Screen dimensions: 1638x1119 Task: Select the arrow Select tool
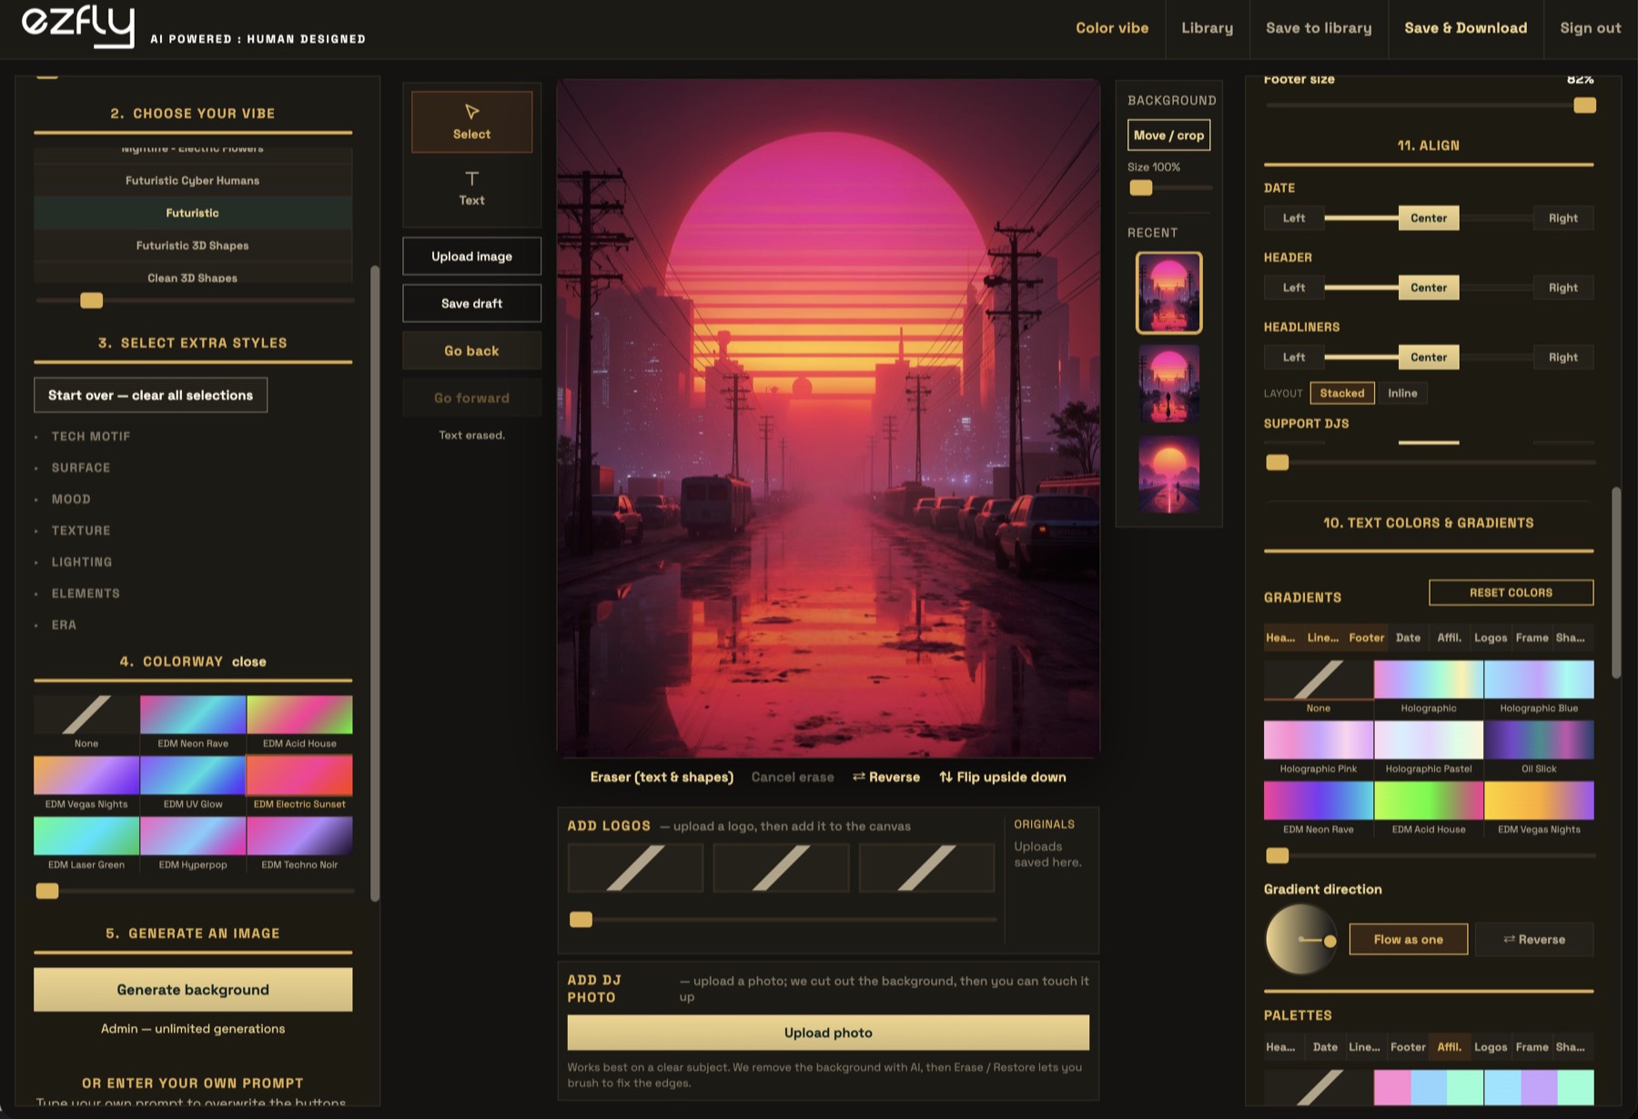click(x=471, y=122)
